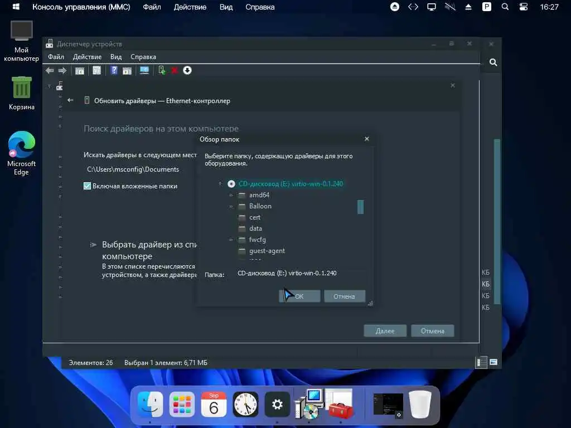
Task: Click Отмена in the driver wizard
Action: [432, 331]
